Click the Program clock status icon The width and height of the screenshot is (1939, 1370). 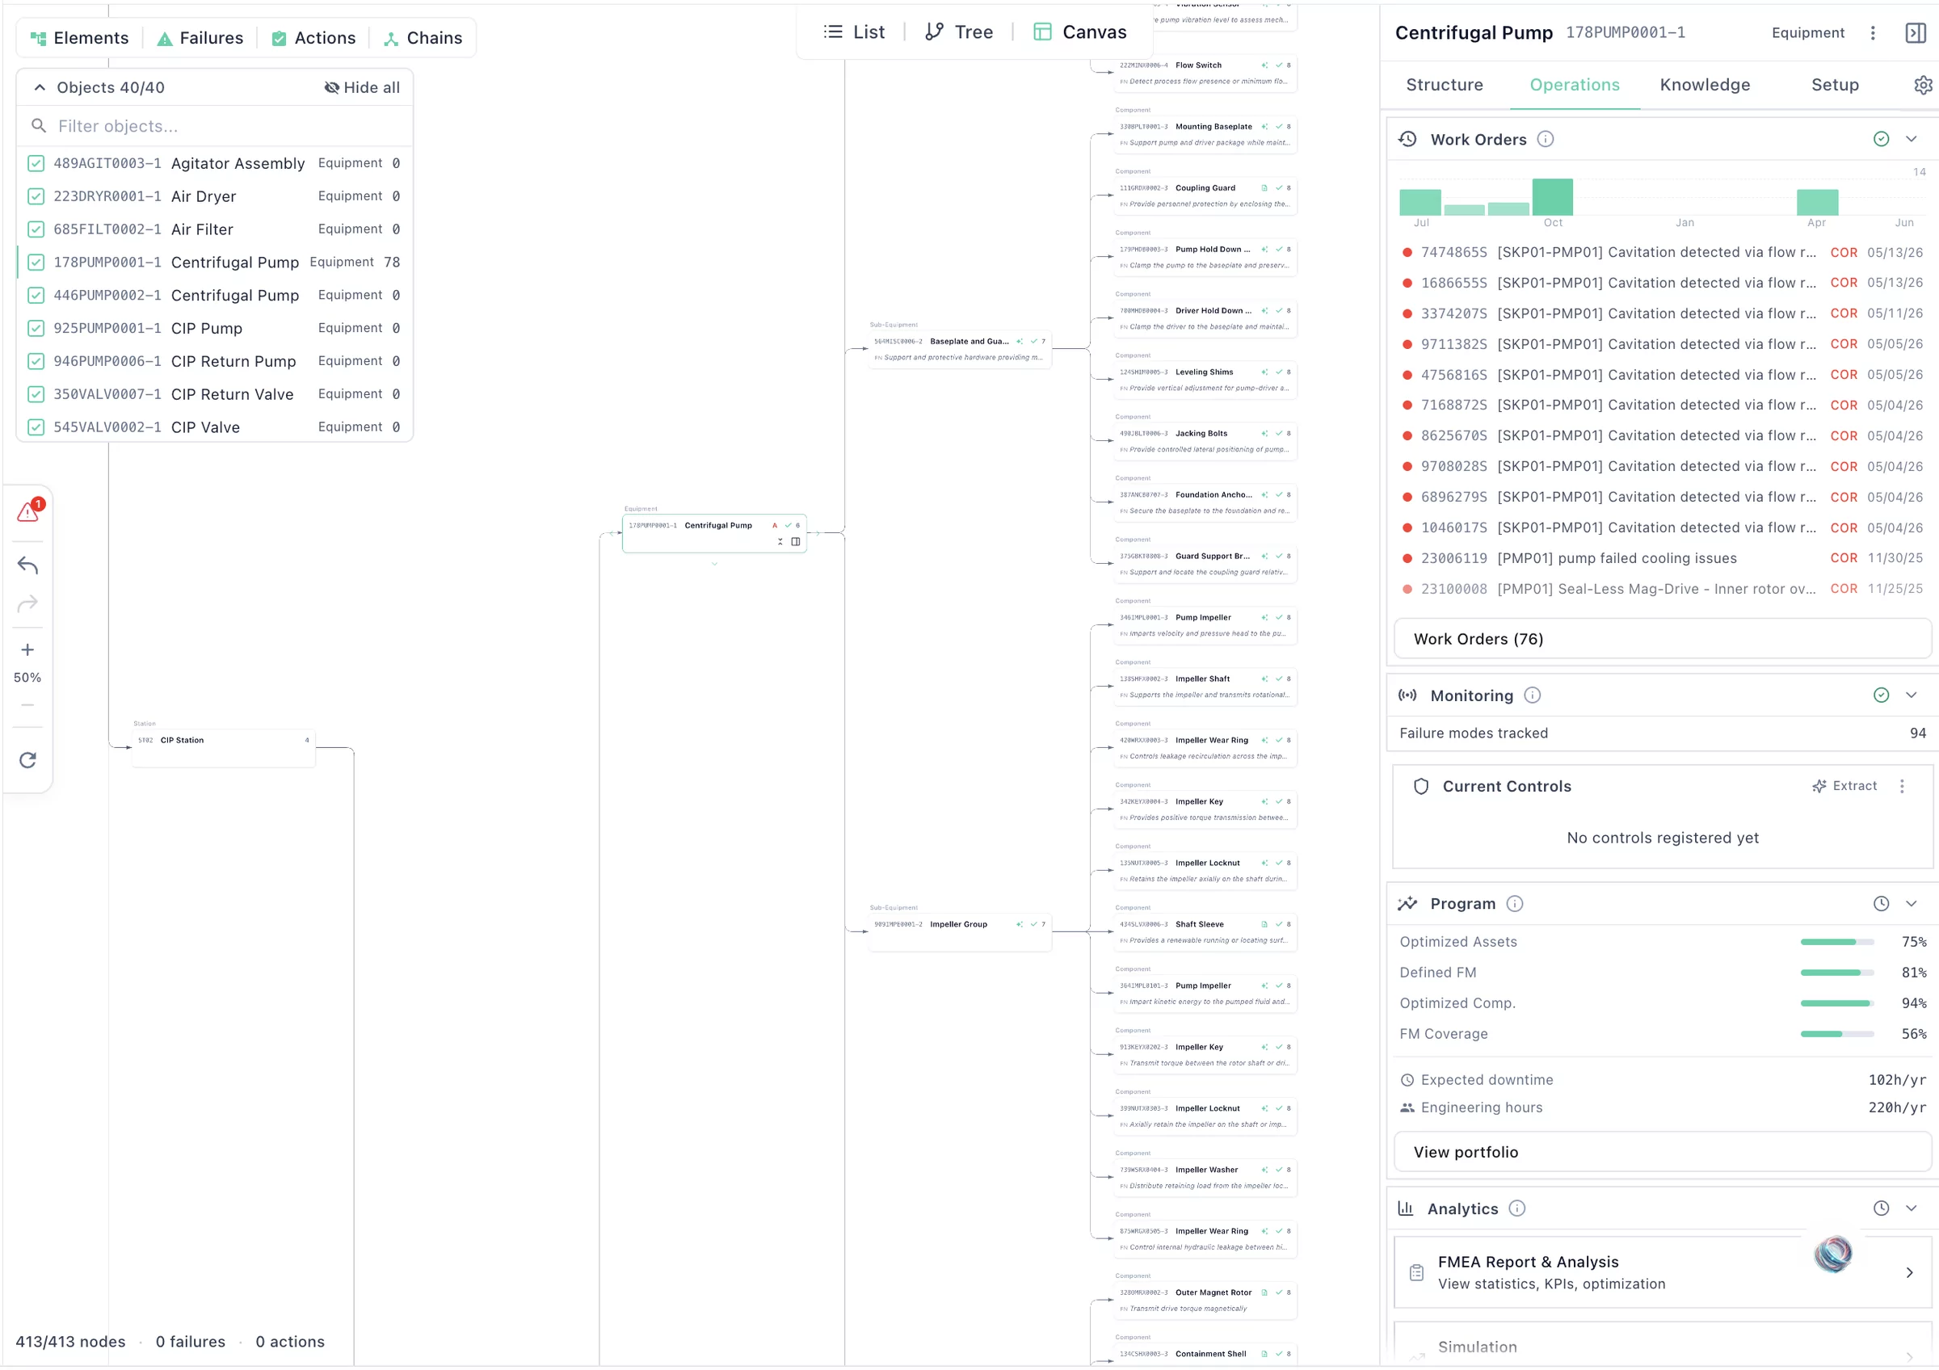tap(1882, 904)
